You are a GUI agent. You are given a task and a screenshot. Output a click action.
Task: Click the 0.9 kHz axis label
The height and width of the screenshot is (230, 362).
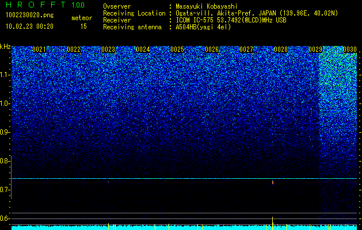(x=4, y=132)
